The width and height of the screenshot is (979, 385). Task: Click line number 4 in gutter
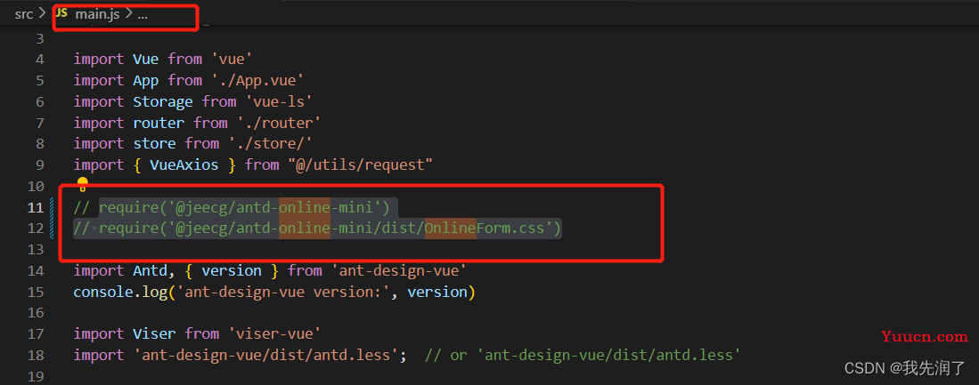pos(40,60)
